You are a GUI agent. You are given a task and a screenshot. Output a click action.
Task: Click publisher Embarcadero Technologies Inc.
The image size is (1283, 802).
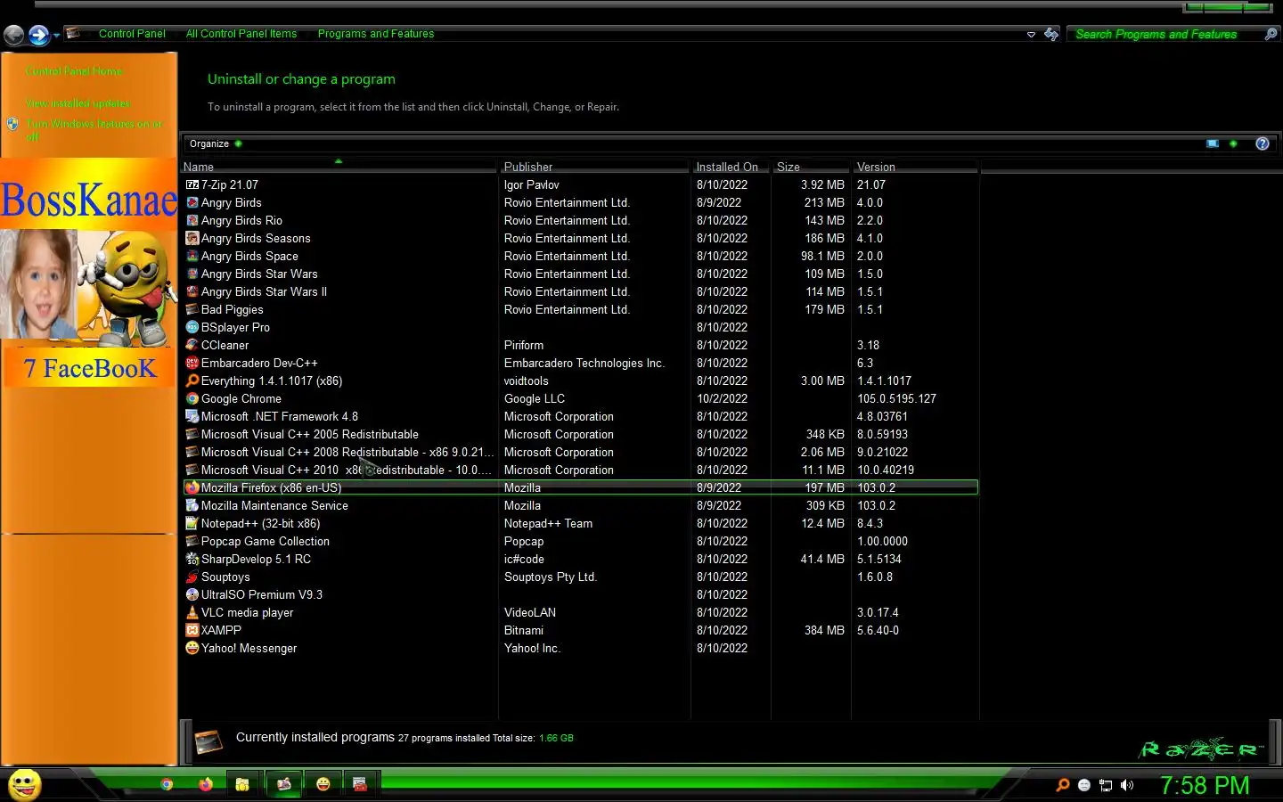[584, 363]
